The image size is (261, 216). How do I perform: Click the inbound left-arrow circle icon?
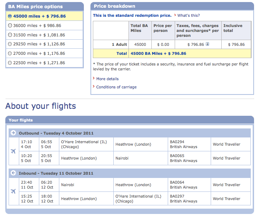(13, 173)
